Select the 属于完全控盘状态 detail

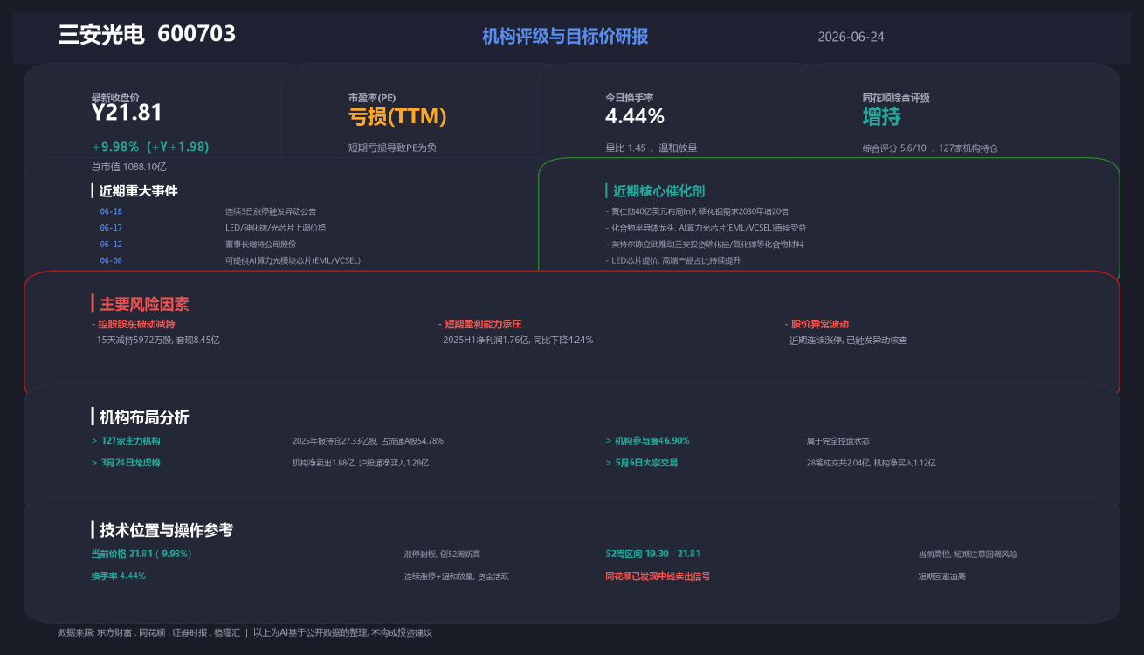click(x=837, y=441)
